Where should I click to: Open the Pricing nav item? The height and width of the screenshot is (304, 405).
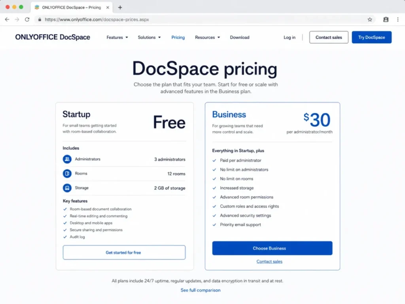(178, 37)
